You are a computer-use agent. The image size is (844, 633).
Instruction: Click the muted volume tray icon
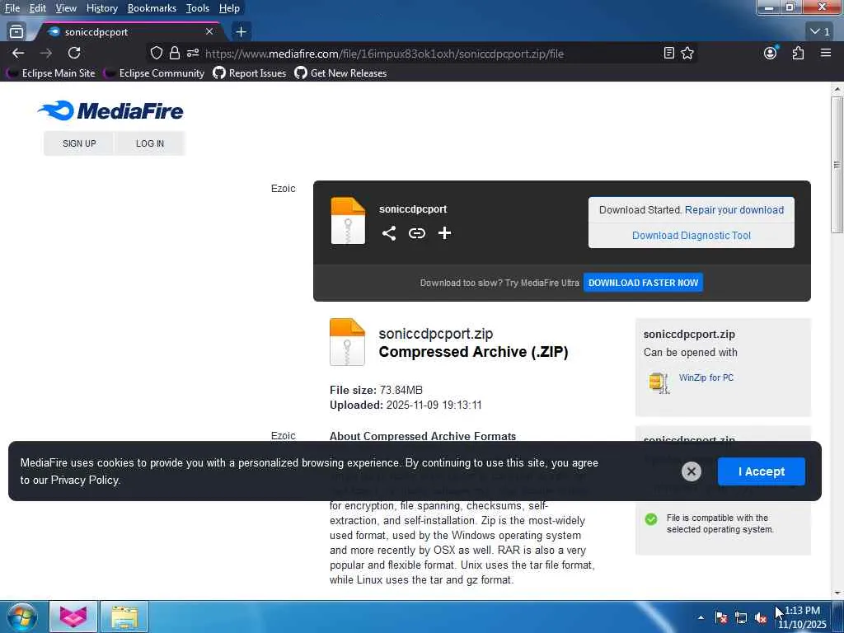click(x=761, y=618)
